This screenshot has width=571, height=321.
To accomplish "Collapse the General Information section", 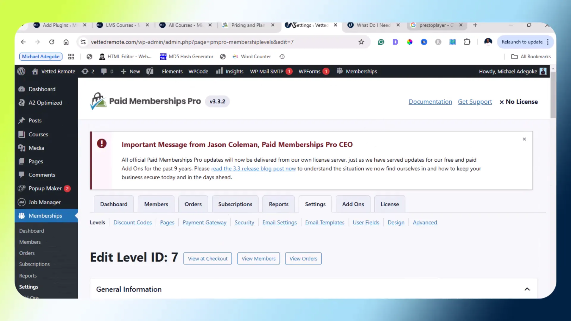I will 527,289.
